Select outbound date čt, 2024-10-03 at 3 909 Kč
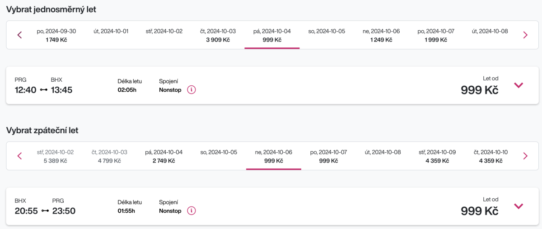 pos(218,35)
